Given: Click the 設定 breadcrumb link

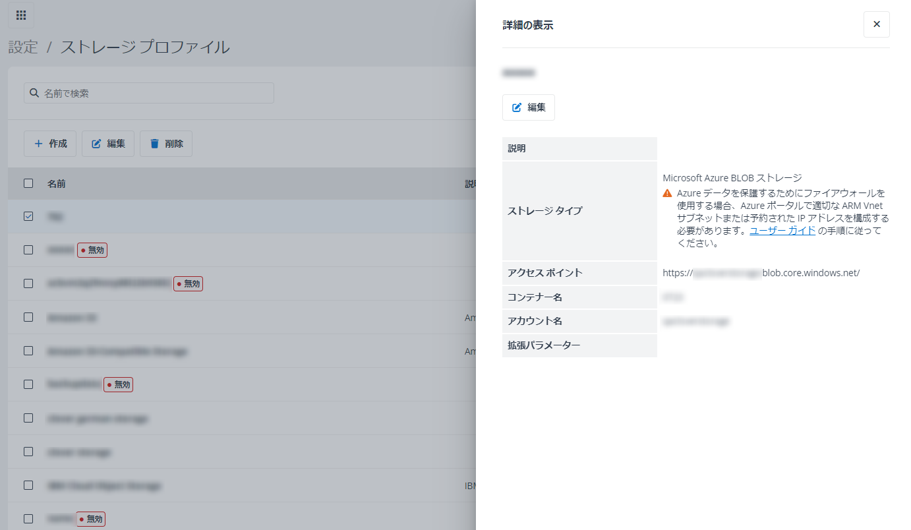Looking at the screenshot, I should click(23, 47).
